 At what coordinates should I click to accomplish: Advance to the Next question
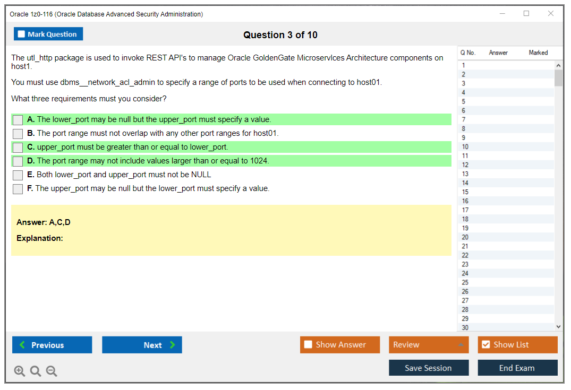[142, 344]
